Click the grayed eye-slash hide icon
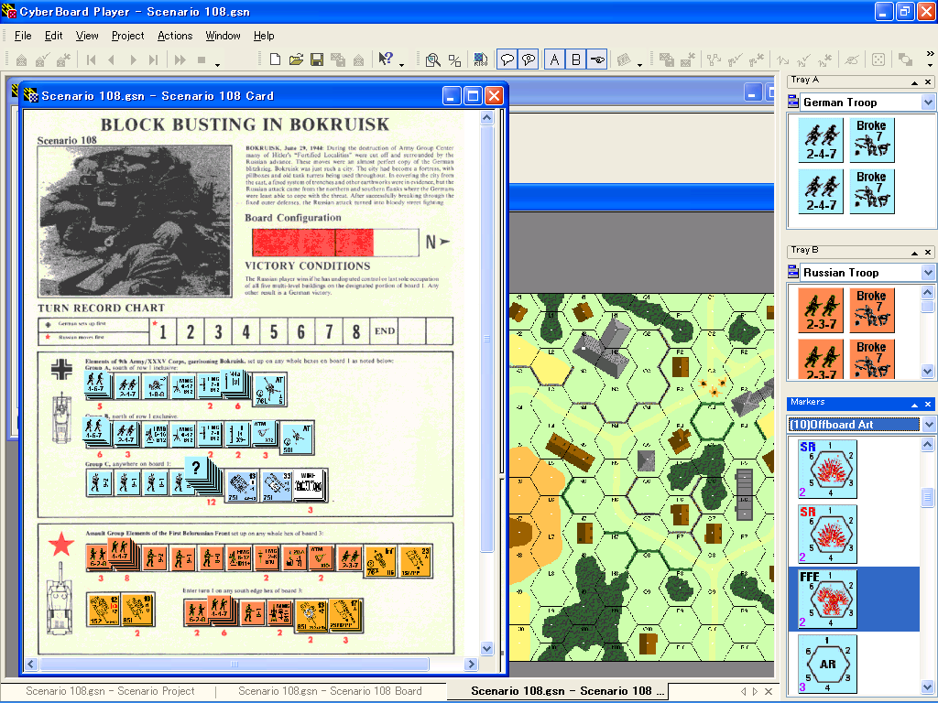Viewport: 938px width, 703px height. [x=852, y=59]
